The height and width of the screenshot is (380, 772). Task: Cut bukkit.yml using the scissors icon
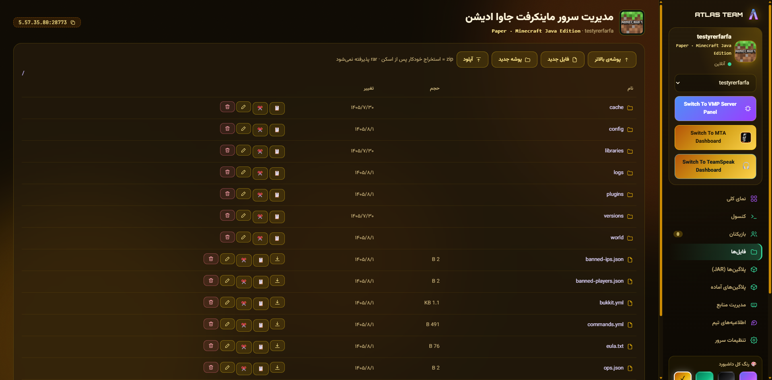tap(244, 304)
